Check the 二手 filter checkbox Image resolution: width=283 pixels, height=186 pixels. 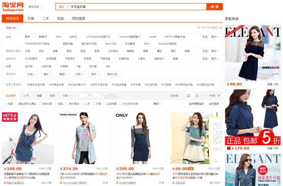click(83, 104)
